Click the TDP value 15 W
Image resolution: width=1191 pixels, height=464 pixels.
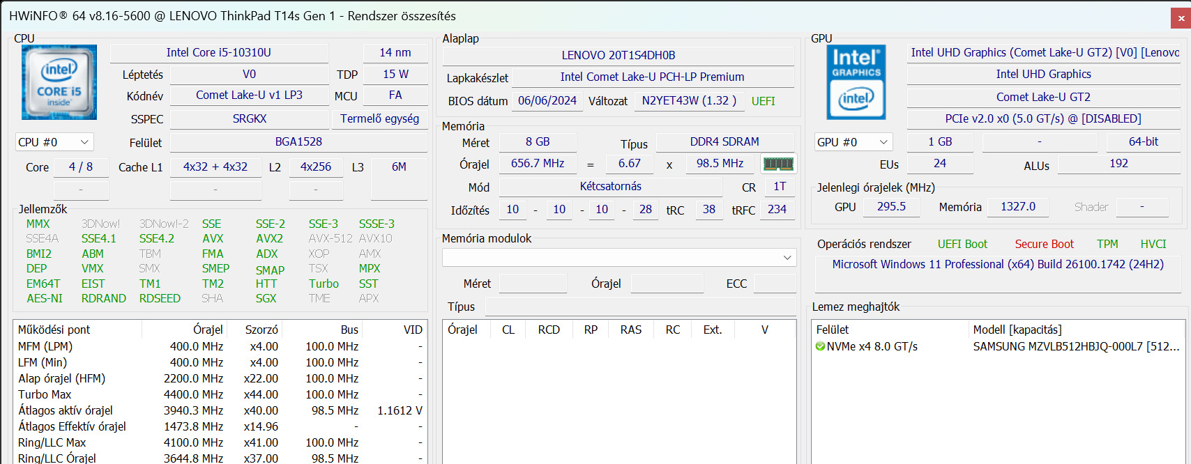coord(395,74)
